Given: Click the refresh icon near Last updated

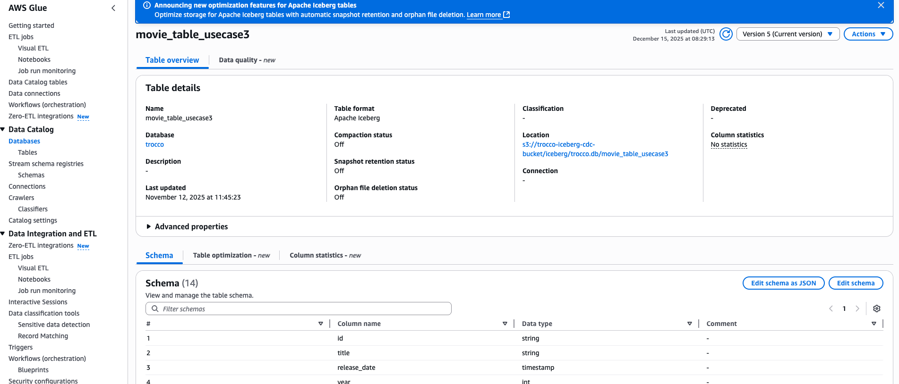Looking at the screenshot, I should click(x=726, y=34).
